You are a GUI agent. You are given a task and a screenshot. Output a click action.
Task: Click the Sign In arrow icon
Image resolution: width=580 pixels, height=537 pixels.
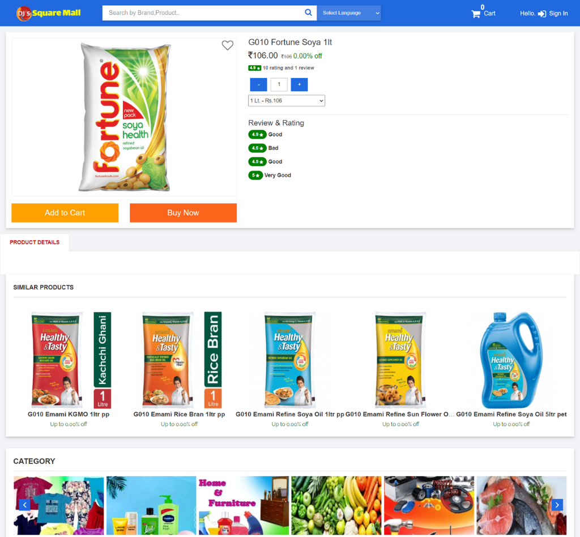click(541, 14)
